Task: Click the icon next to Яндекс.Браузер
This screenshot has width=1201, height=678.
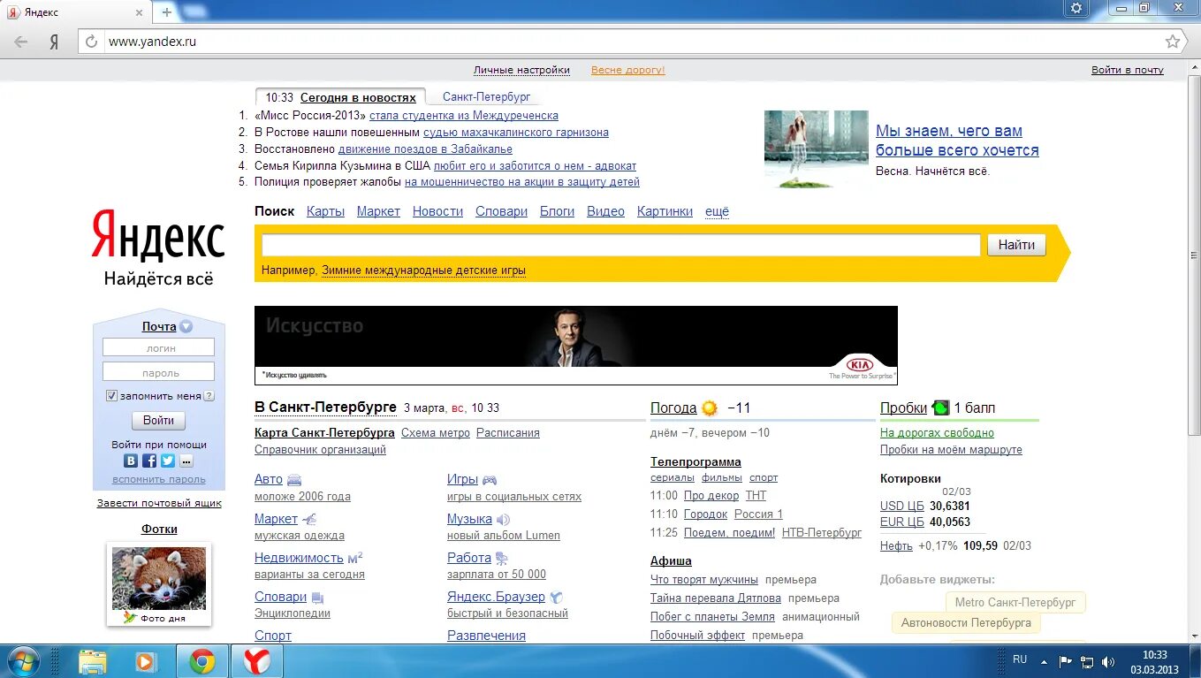Action: pos(556,598)
